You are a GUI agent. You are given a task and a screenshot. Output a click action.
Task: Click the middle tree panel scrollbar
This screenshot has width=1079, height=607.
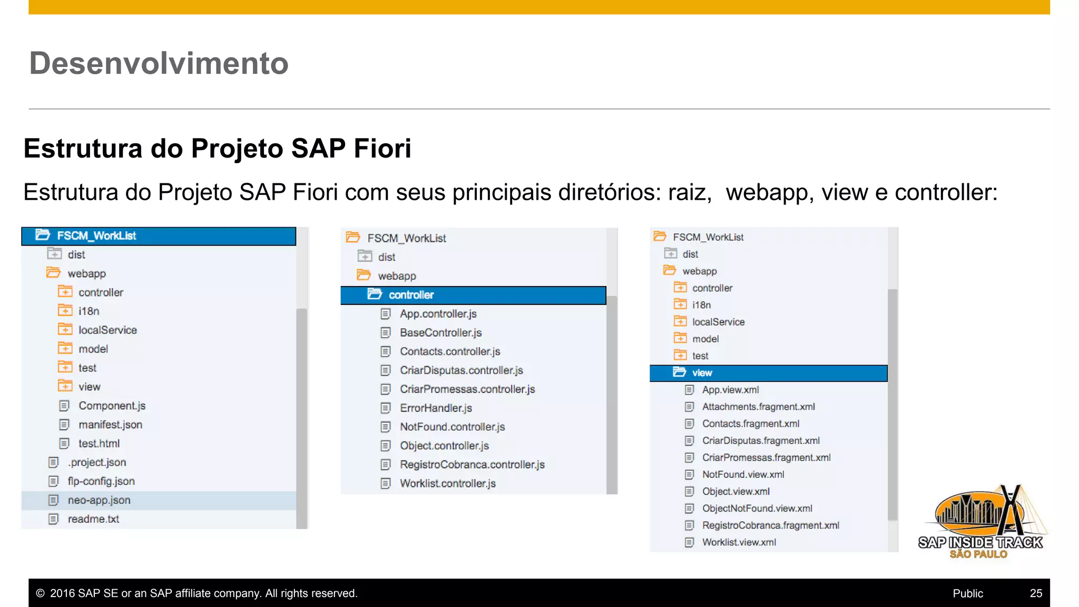(x=612, y=395)
